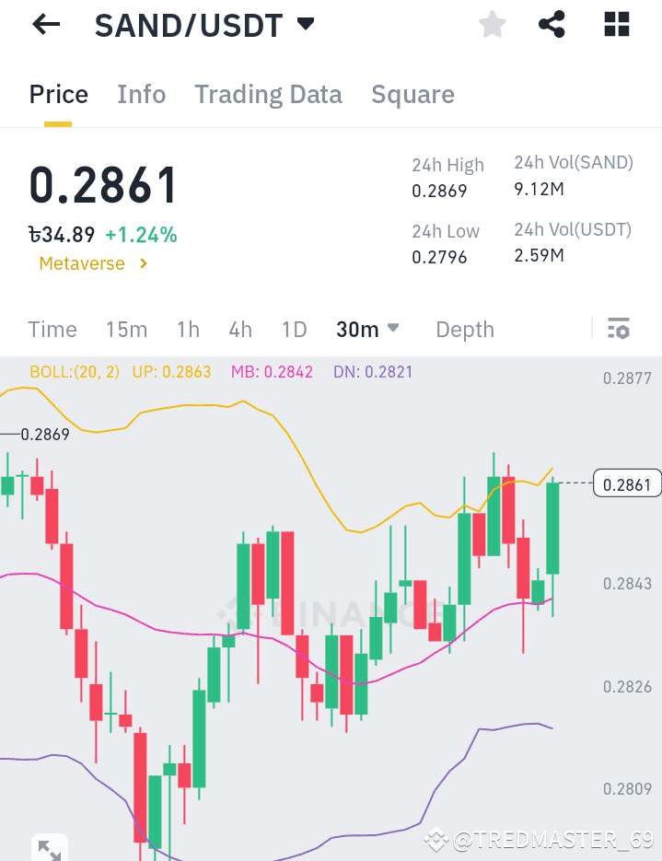Open the Depth chart view
This screenshot has height=861, width=662.
(x=464, y=329)
